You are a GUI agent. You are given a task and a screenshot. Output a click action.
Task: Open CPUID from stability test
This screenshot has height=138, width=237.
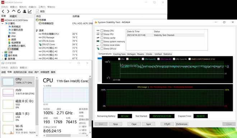(x=167, y=124)
